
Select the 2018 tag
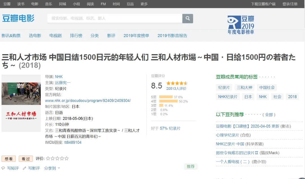tap(292, 97)
